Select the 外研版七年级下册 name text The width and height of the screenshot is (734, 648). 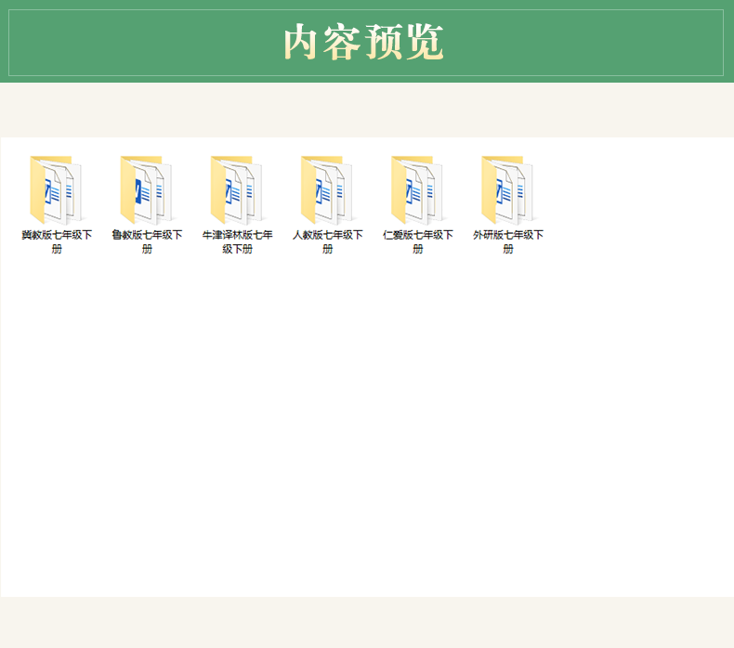[508, 241]
